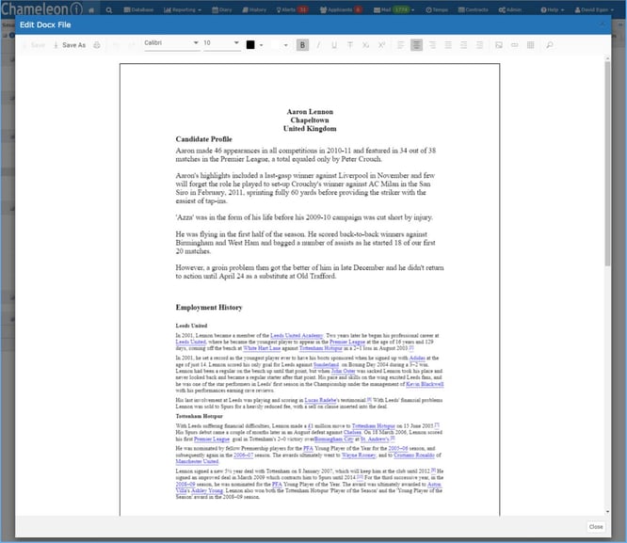This screenshot has width=627, height=543.
Task: Open the Reporting dropdown menu
Action: click(183, 10)
